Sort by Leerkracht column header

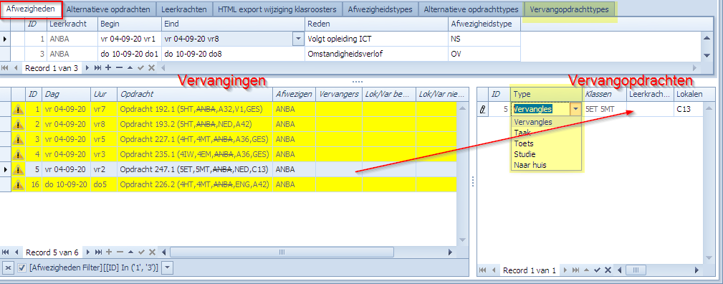72,24
